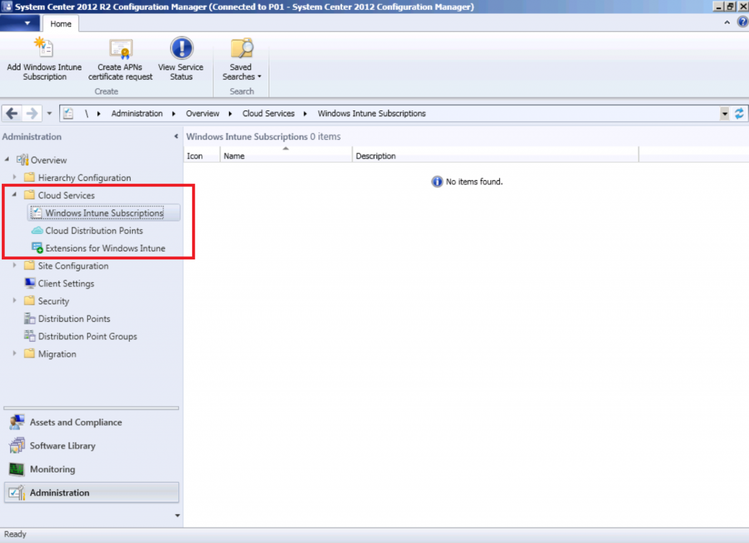Image resolution: width=749 pixels, height=543 pixels.
Task: Click the Client Settings monitor icon
Action: [x=29, y=283]
